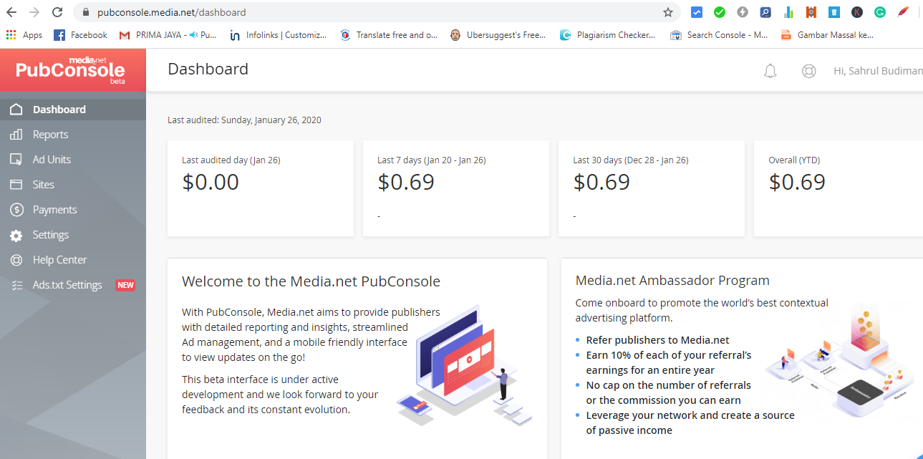Screen dimensions: 923x459
Task: Click the bar chart extension icon
Action: pyautogui.click(x=788, y=12)
